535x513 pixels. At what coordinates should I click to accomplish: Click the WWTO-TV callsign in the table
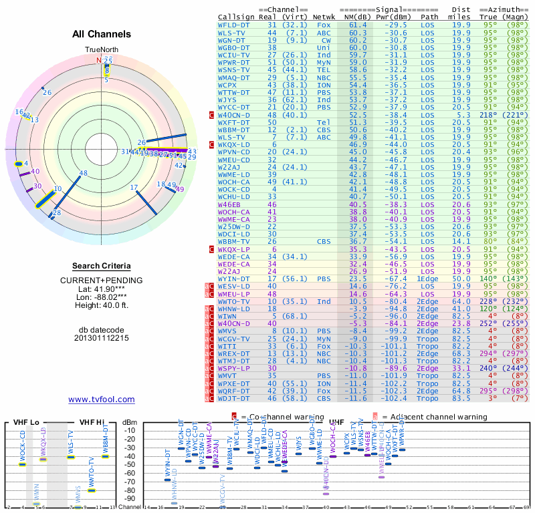pyautogui.click(x=235, y=301)
